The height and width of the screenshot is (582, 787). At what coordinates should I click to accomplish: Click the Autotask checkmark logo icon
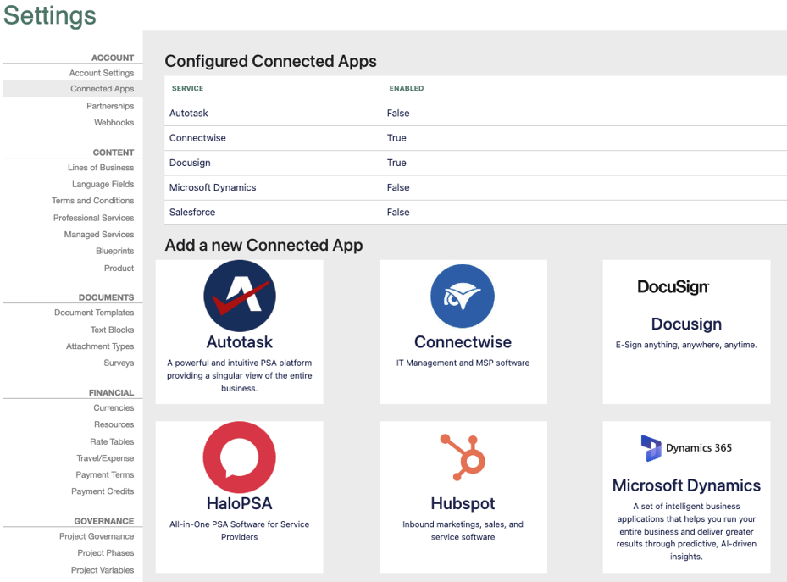click(239, 297)
